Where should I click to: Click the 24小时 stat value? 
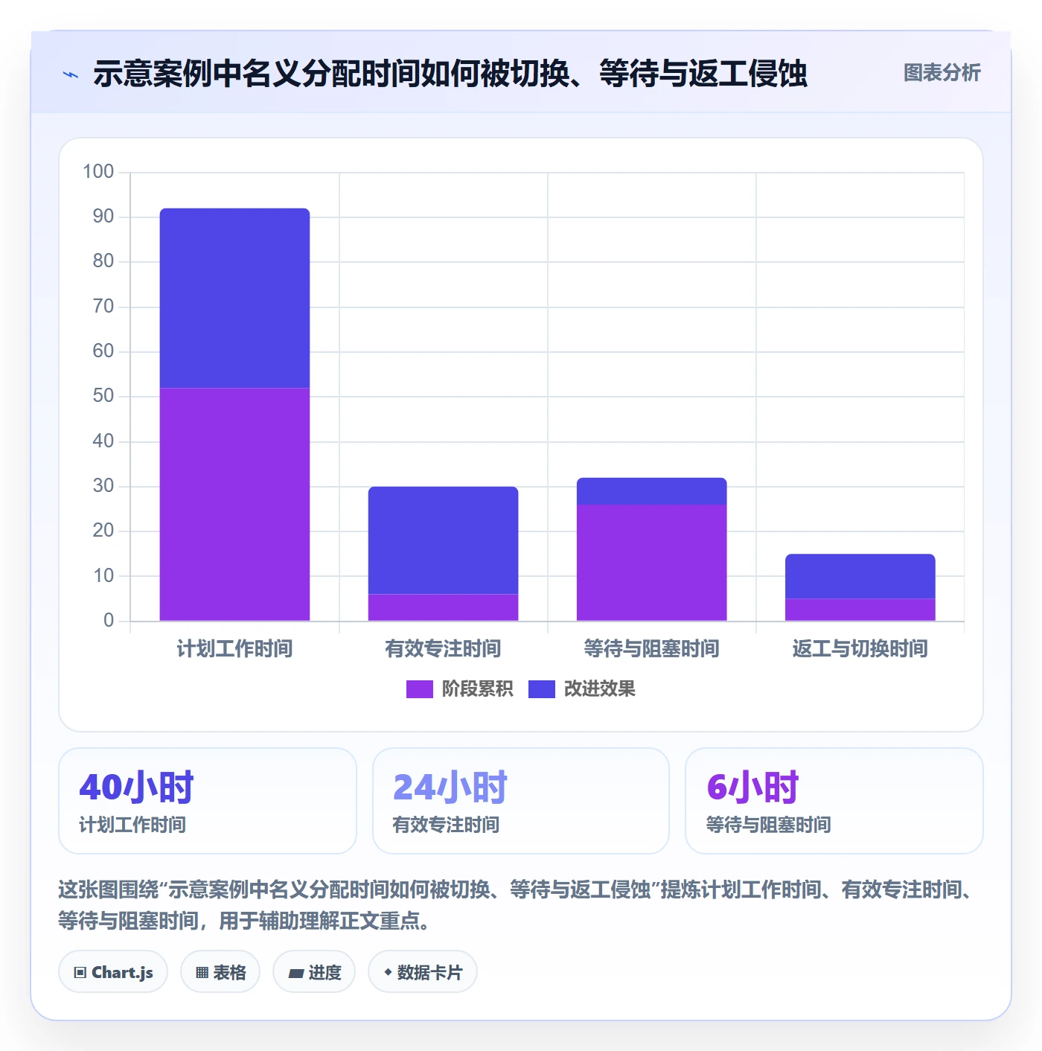pyautogui.click(x=450, y=787)
